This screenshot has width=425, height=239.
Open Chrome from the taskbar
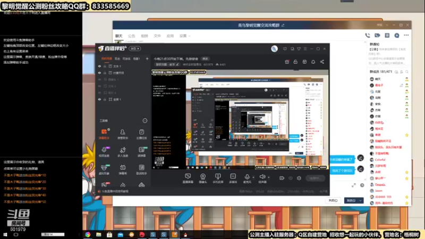88,234
